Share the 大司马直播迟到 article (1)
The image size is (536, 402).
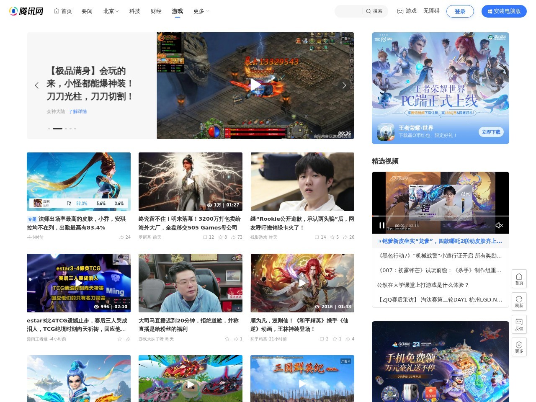coord(238,339)
